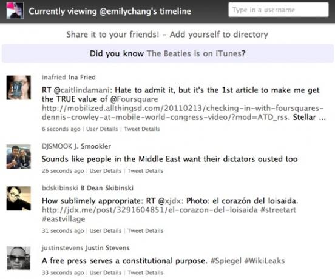Open the jdx.me post link
This screenshot has height=279, width=335.
(x=150, y=210)
